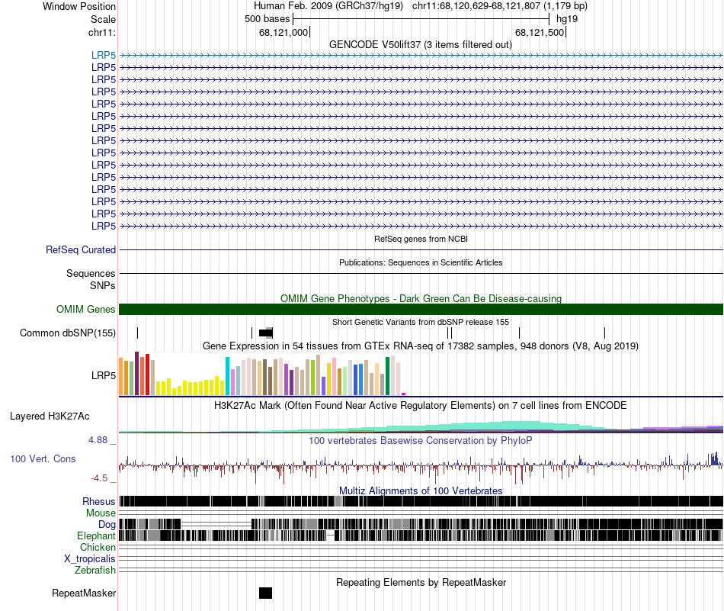The width and height of the screenshot is (724, 611).
Task: Click the light-blue LRP5 transcript arrow line
Action: tap(421, 56)
